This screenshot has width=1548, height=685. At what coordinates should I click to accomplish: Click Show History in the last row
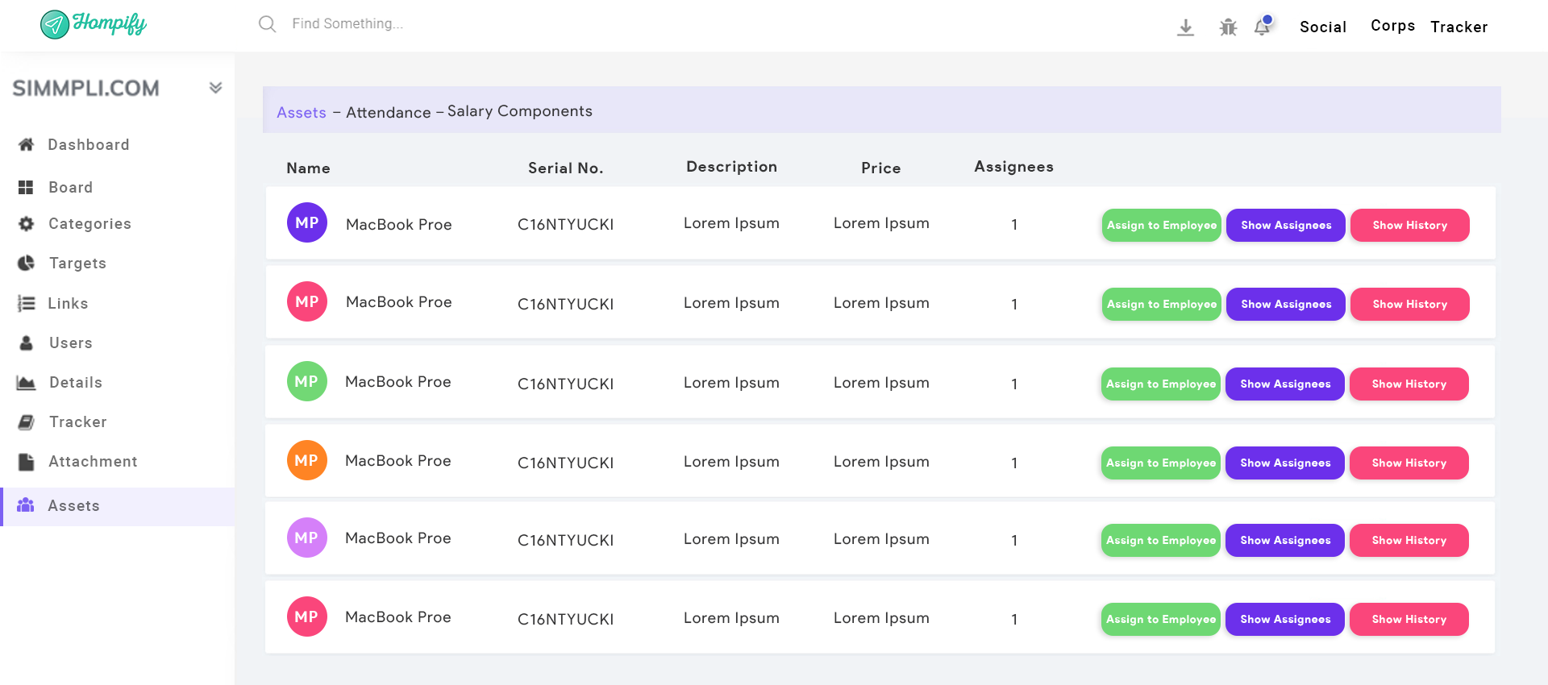(1409, 620)
